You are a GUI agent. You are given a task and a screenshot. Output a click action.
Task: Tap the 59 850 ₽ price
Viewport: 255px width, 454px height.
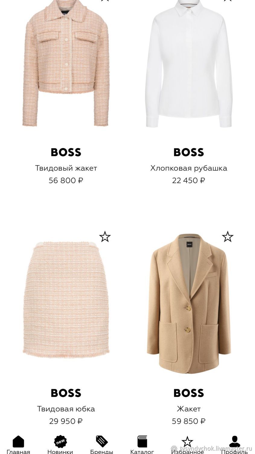(189, 421)
